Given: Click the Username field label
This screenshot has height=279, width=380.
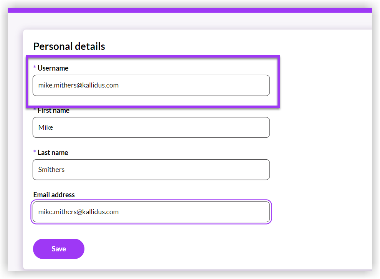Looking at the screenshot, I should click(53, 68).
